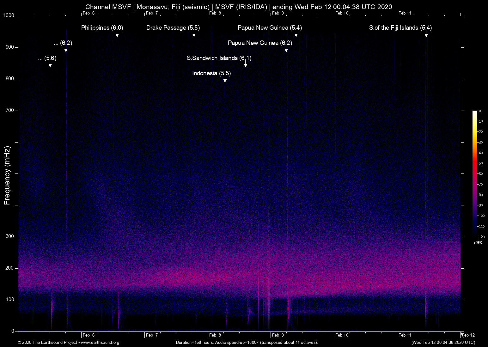Screen dimensions: 488x347
Task: Click the "-60" value on the color scale
Action: (480, 174)
